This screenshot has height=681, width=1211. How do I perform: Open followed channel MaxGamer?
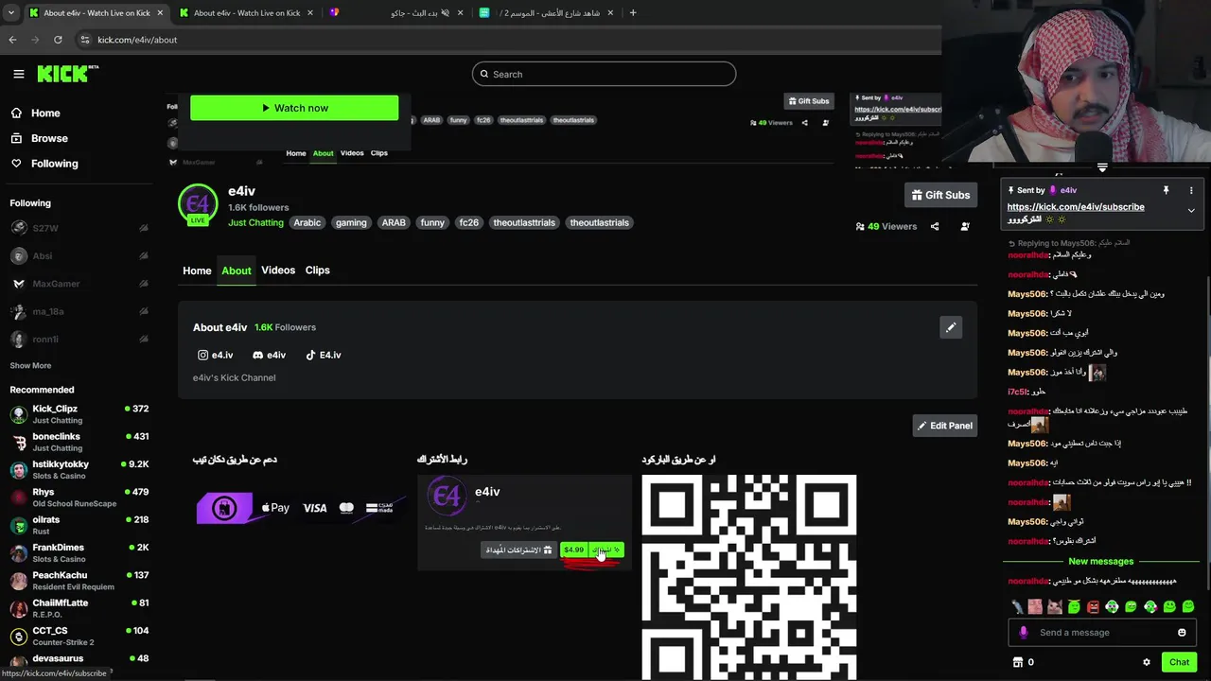pyautogui.click(x=79, y=284)
